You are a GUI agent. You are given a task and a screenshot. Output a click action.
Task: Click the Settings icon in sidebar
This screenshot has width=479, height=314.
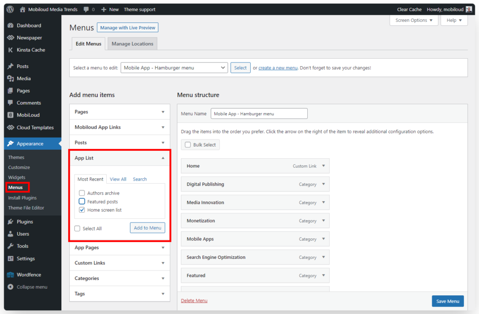pyautogui.click(x=11, y=258)
